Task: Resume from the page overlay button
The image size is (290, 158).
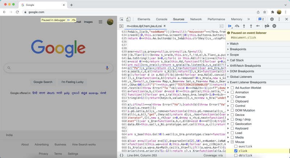Action: click(69, 20)
